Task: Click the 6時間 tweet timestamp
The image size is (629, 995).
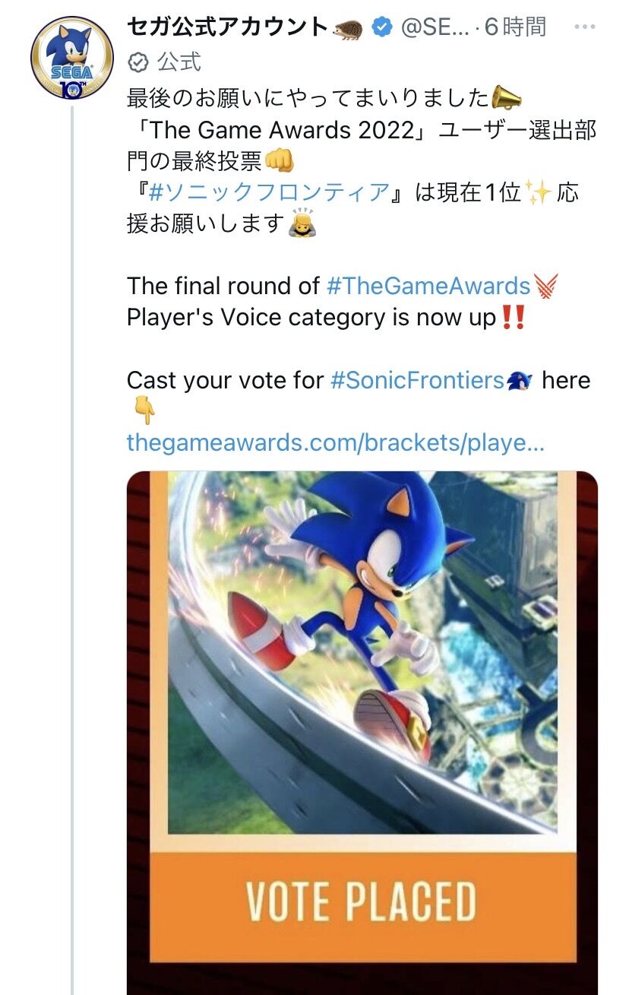Action: click(515, 28)
